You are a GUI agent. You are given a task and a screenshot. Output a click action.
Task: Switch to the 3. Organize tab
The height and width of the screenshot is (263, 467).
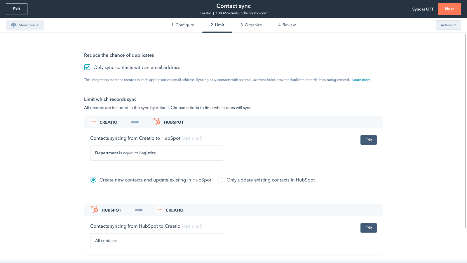click(251, 25)
